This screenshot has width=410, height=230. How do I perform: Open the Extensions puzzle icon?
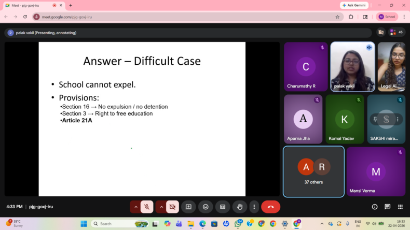(x=351, y=17)
